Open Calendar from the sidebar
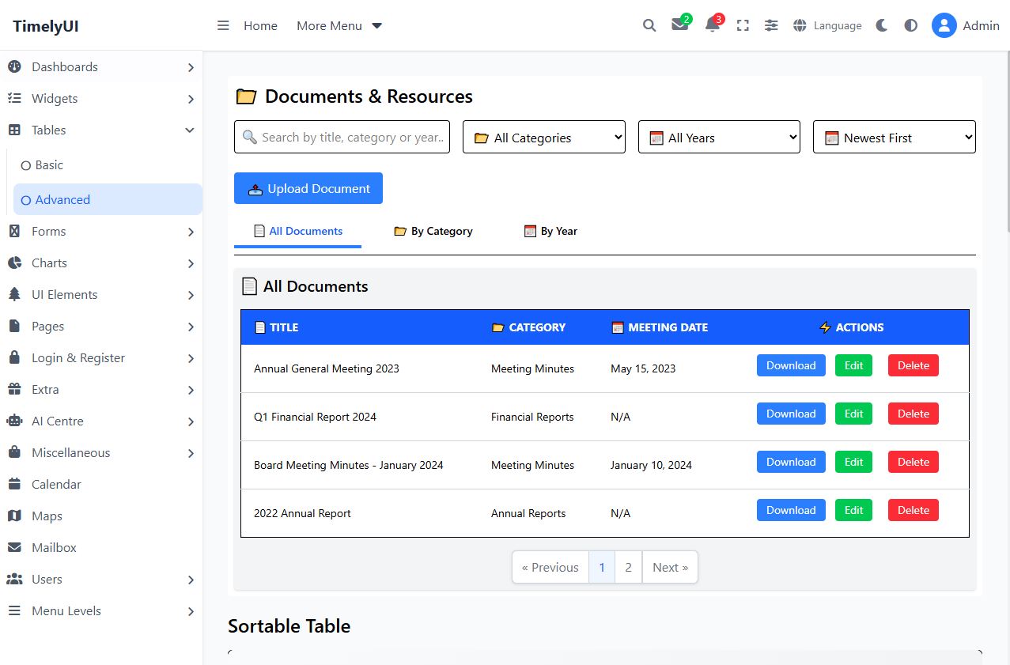The height and width of the screenshot is (665, 1010). pyautogui.click(x=56, y=484)
